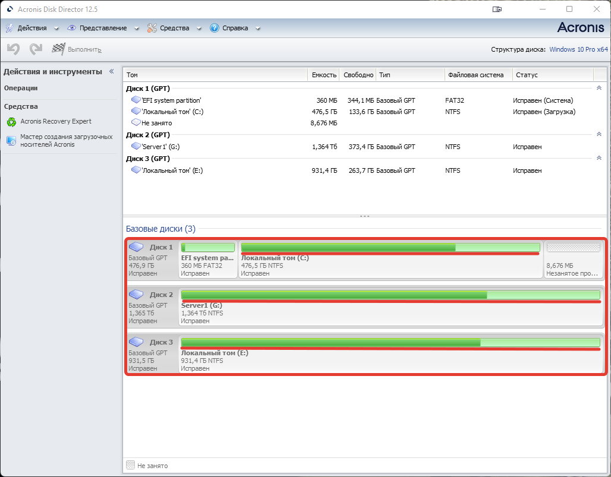Viewport: 611px width, 477px height.
Task: Collapse the Диск 1 (GPT) group
Action: tap(599, 89)
